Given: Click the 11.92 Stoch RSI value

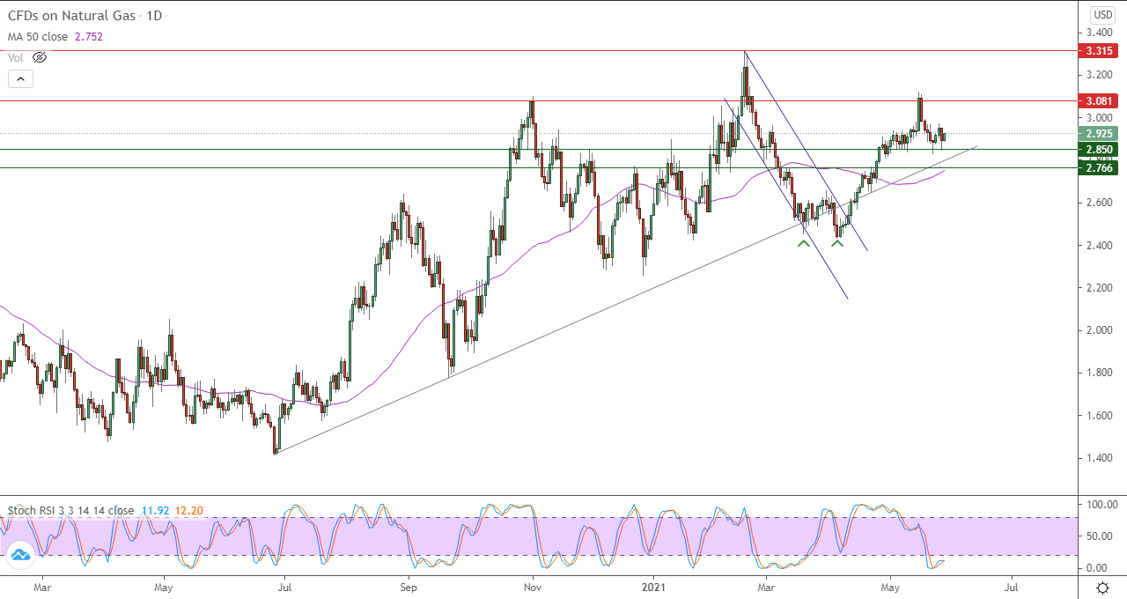Looking at the screenshot, I should [x=154, y=510].
